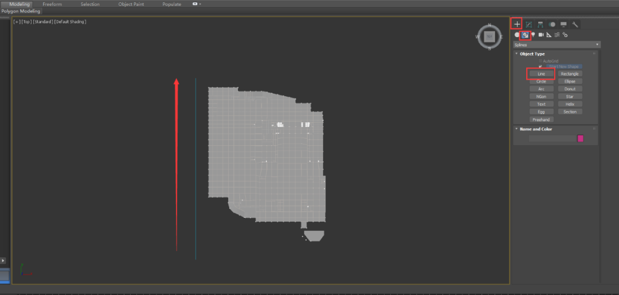Click the Star spline button

(570, 97)
